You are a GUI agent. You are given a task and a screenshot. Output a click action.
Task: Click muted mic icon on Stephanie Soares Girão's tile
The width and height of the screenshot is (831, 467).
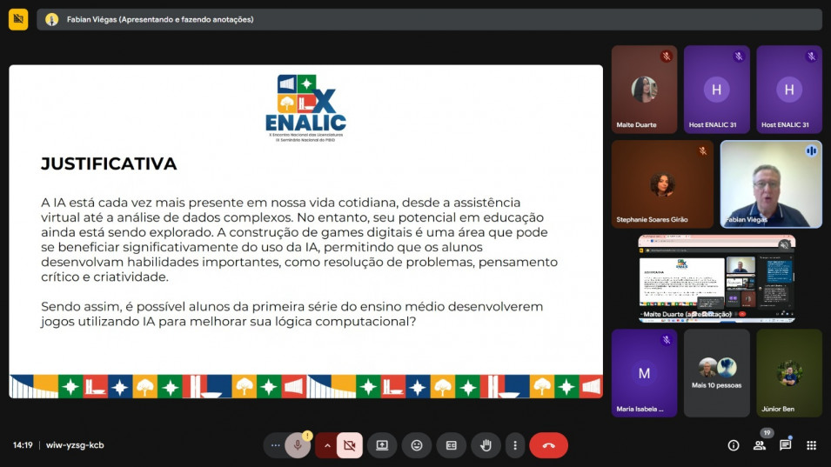[x=702, y=151]
